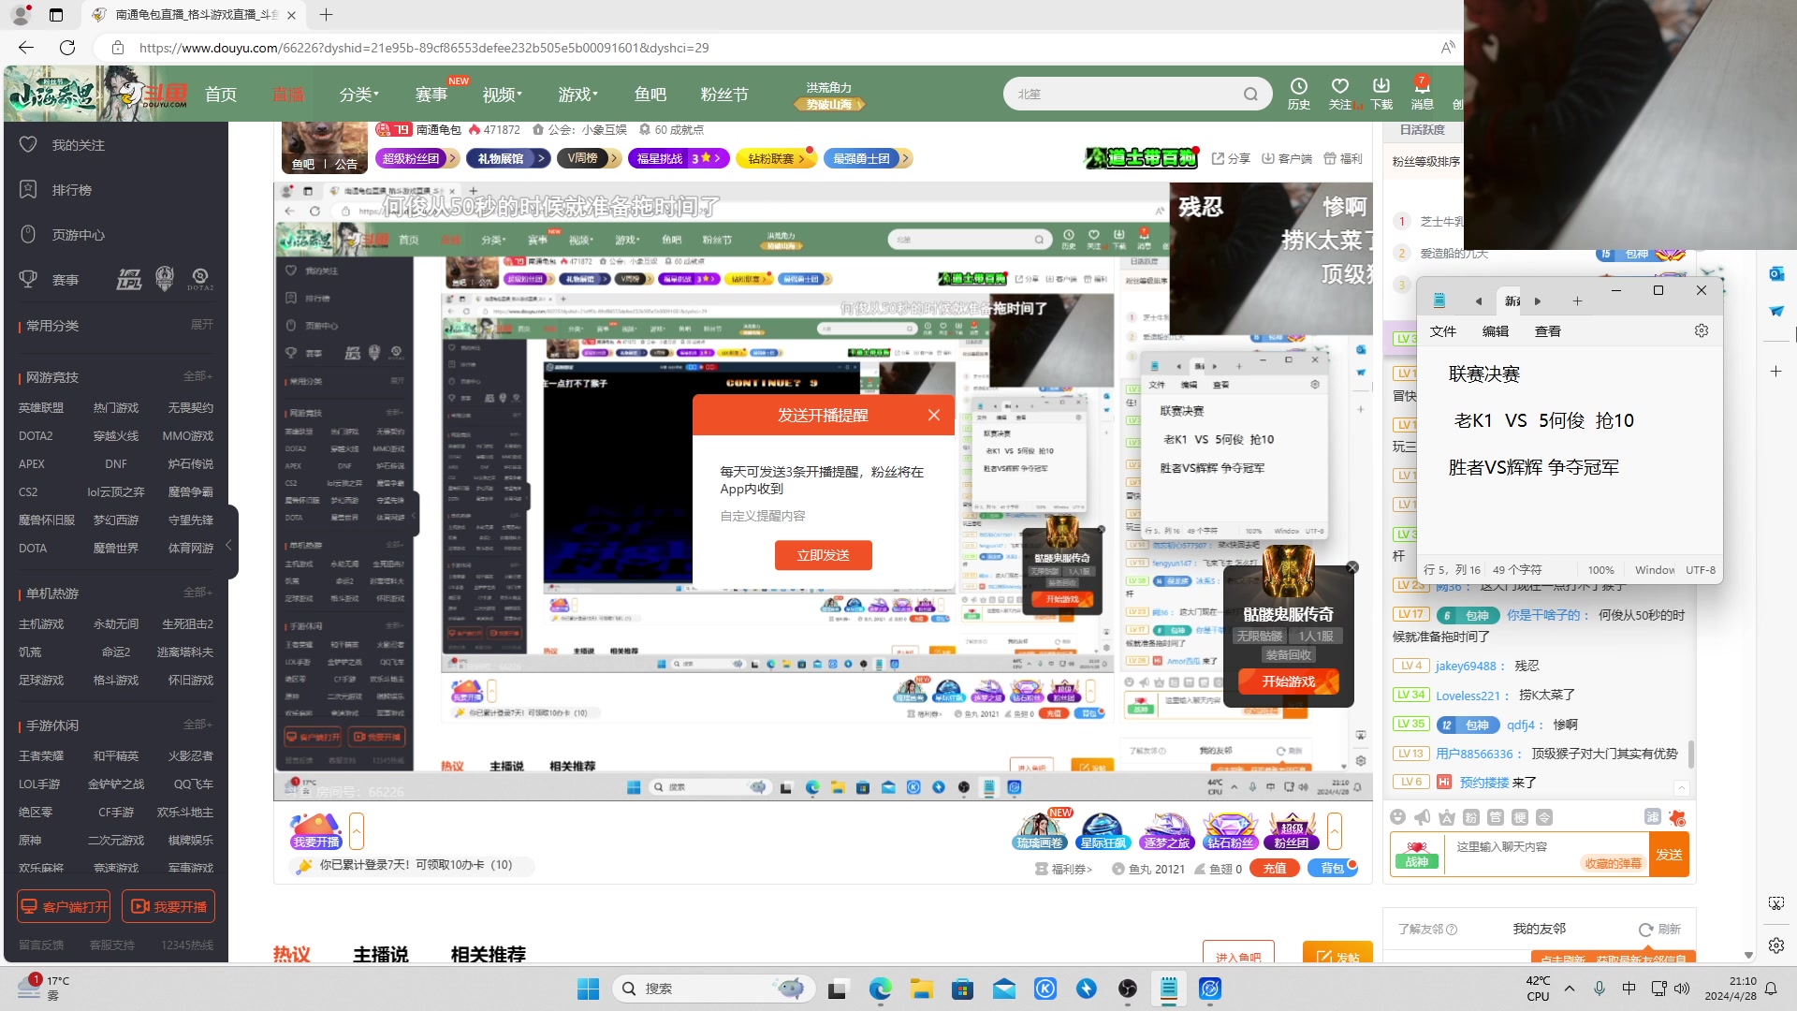The image size is (1797, 1011).
Task: Open the 历史 history icon in navbar
Action: [1298, 93]
